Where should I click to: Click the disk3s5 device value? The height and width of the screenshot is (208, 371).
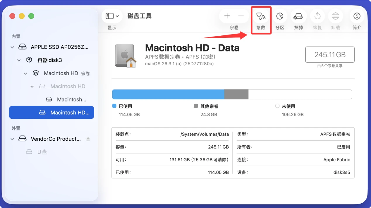point(342,172)
